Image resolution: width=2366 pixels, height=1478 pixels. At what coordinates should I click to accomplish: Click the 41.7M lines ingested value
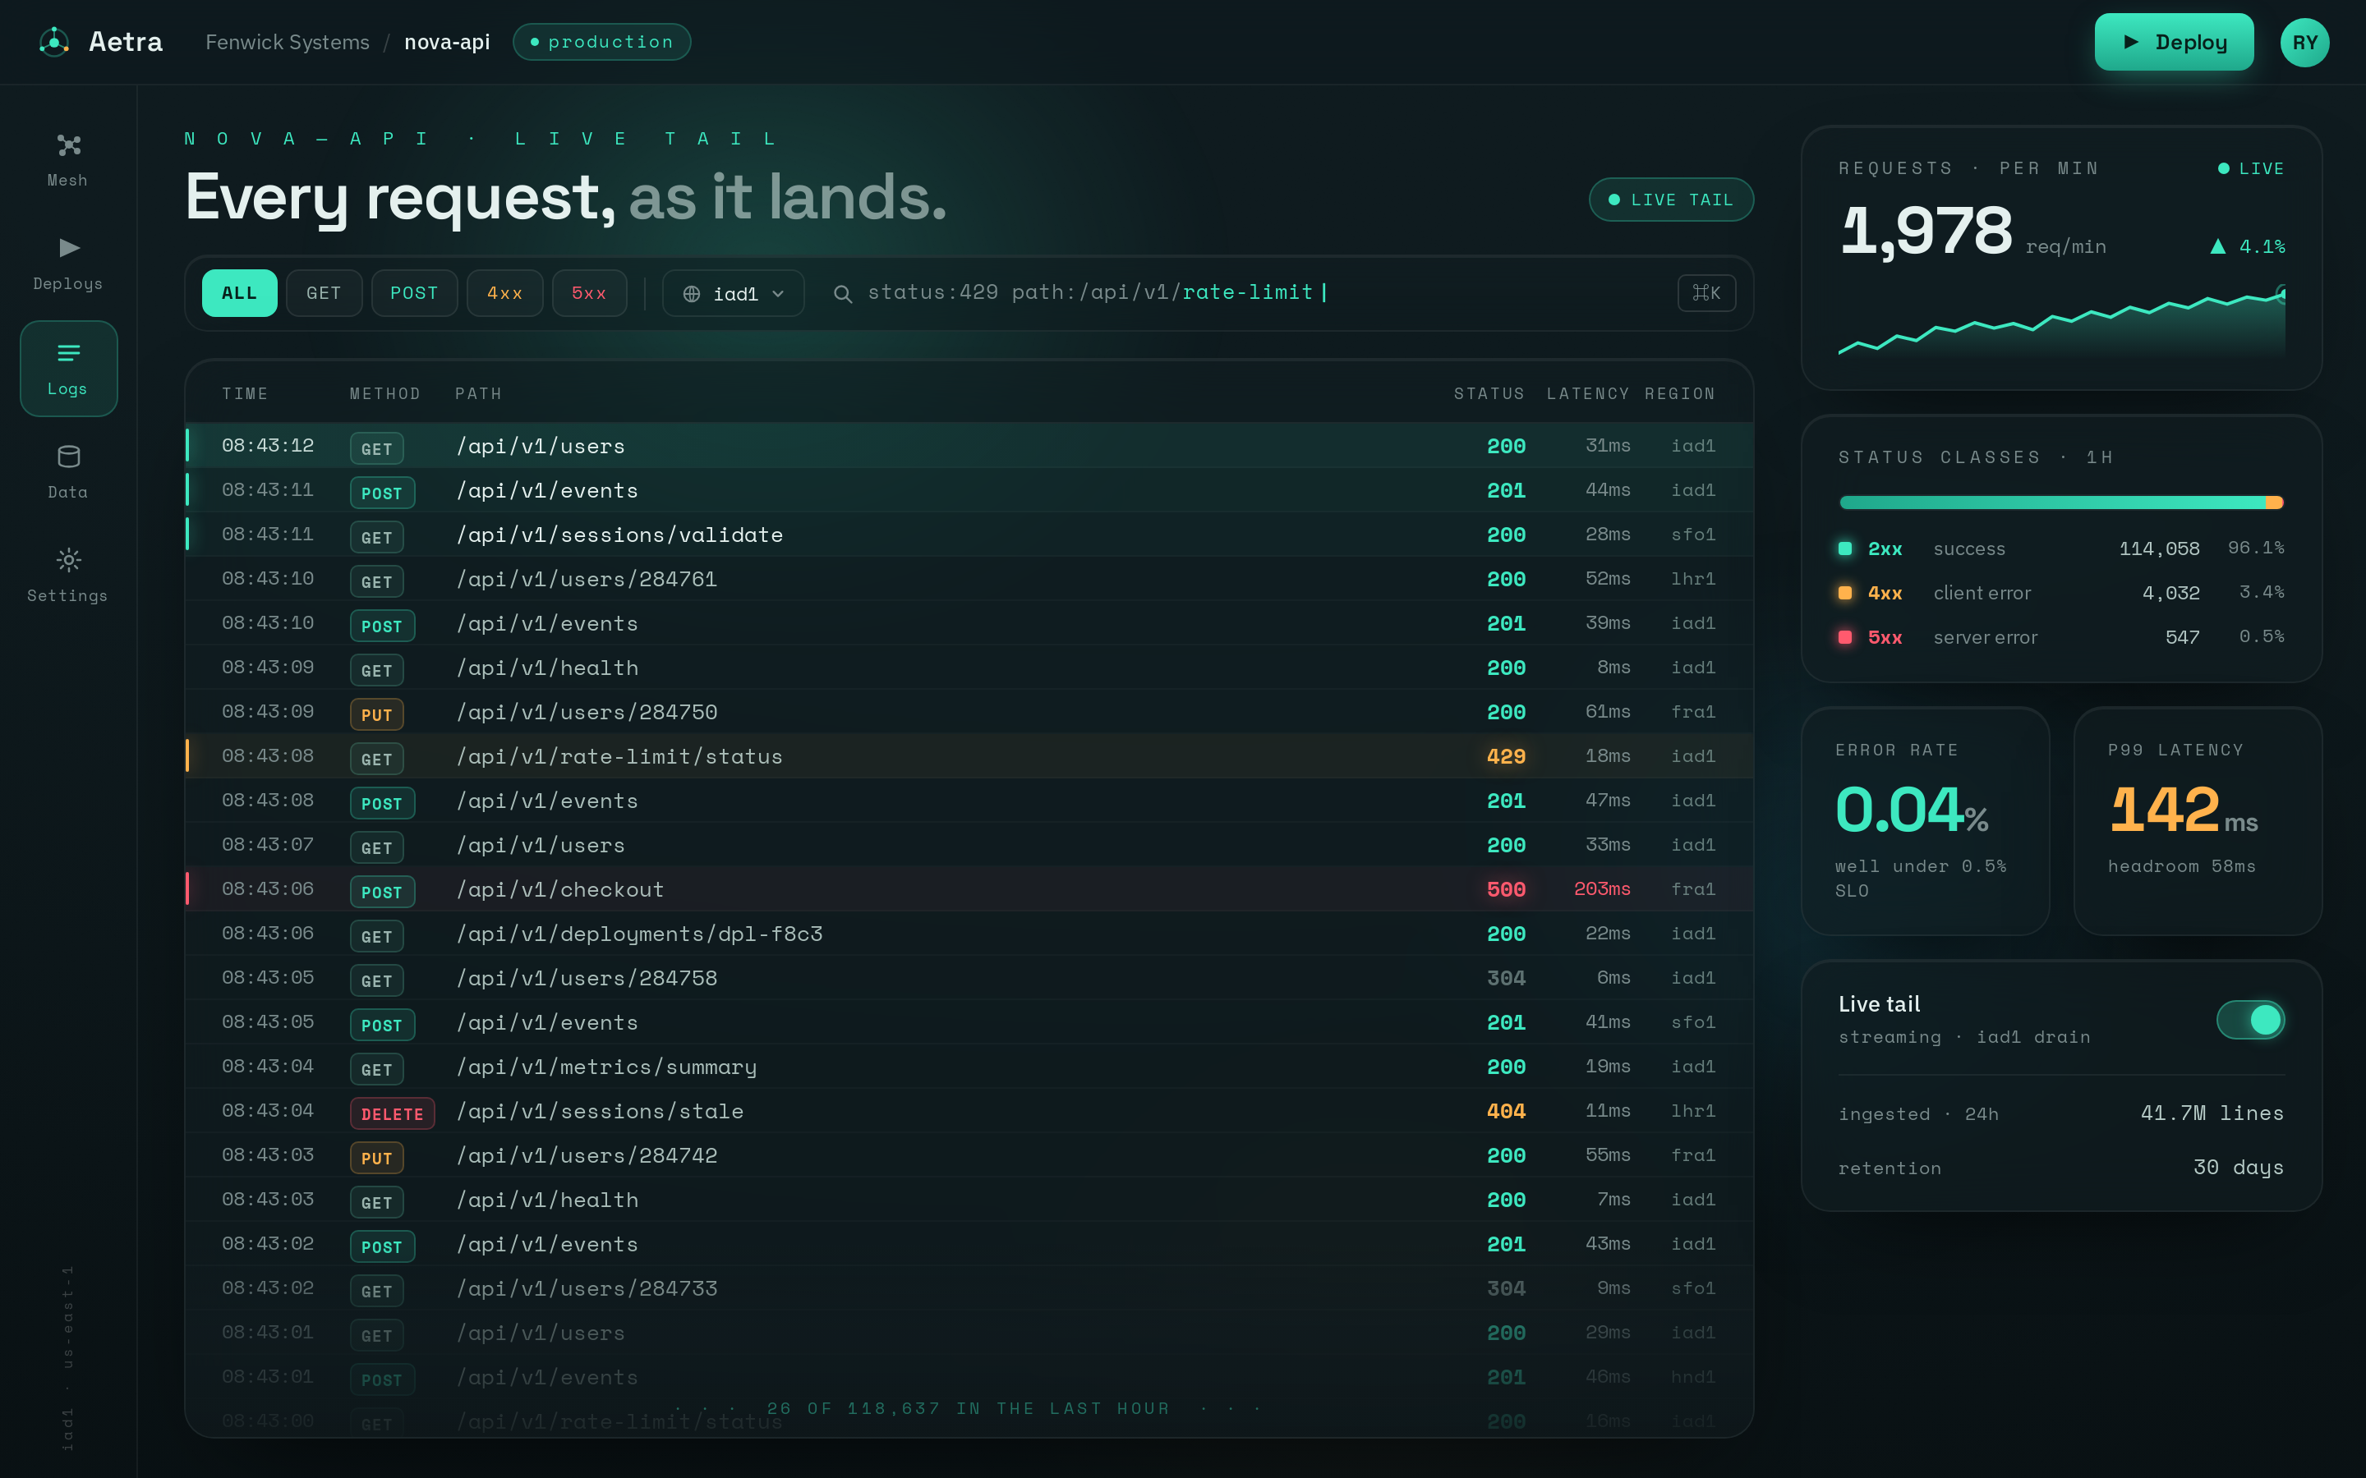click(x=2212, y=1113)
